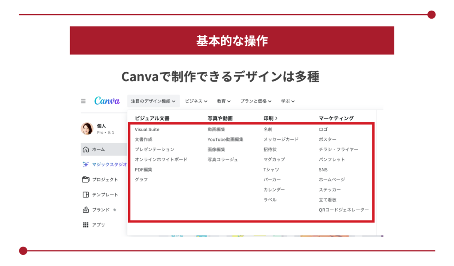Select アプリ label in sidebar

[98, 225]
